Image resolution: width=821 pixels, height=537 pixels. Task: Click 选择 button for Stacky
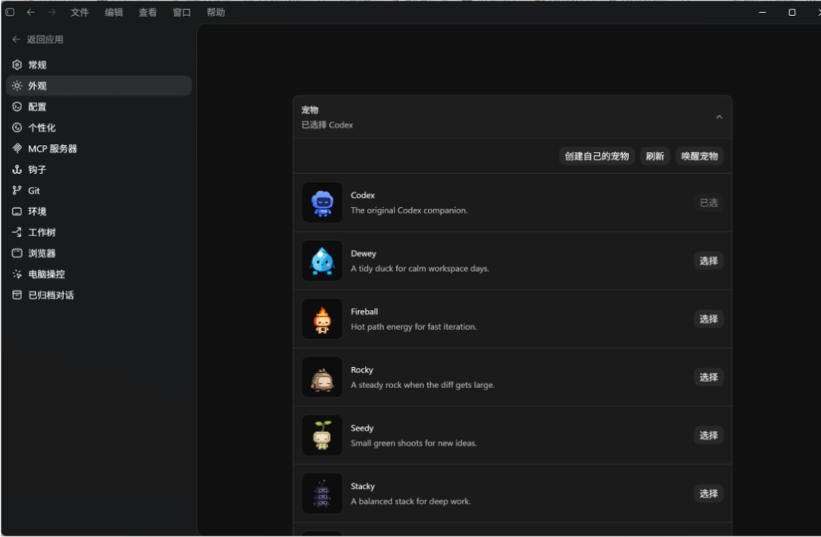pos(709,493)
